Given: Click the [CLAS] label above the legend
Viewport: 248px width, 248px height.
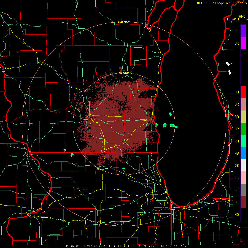Looking at the screenshot, I should click(233, 19).
